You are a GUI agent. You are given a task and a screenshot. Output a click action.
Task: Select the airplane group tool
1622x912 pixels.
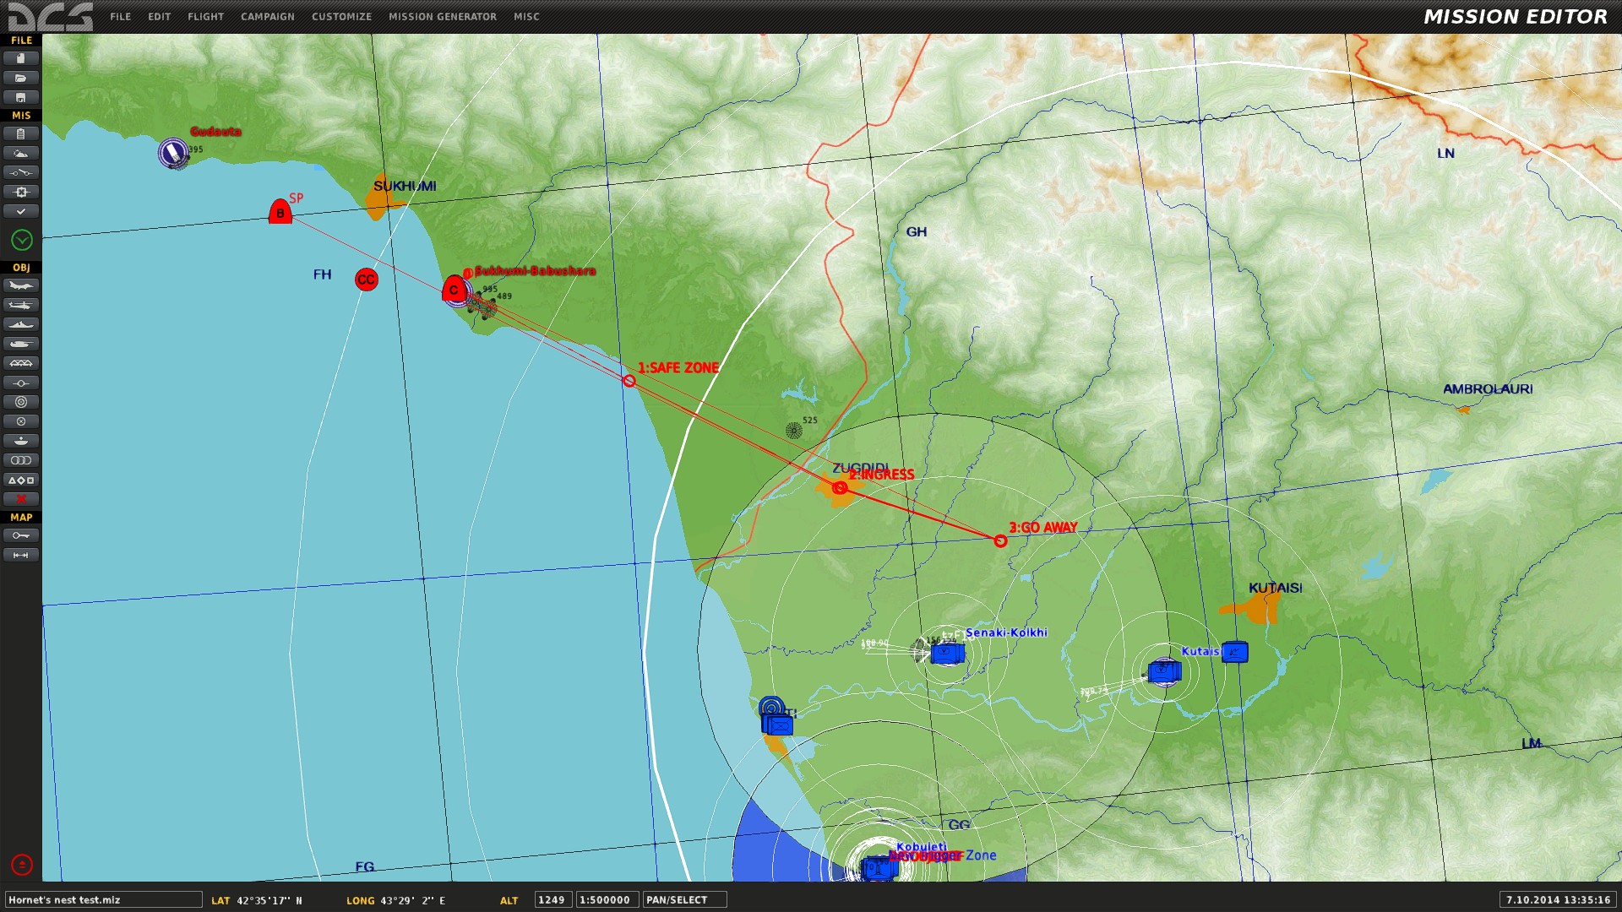coord(21,285)
